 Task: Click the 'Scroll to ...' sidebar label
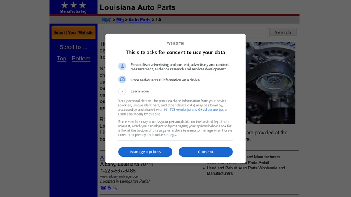click(73, 47)
